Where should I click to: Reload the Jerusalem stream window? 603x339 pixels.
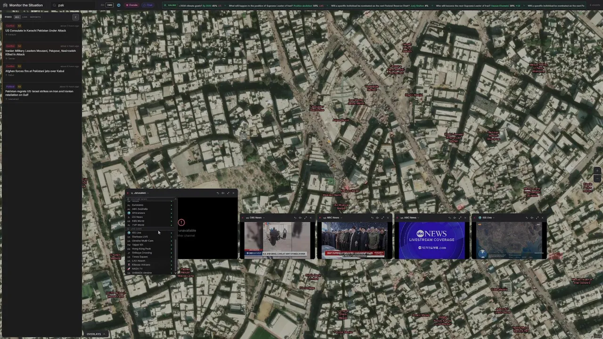pyautogui.click(x=218, y=193)
